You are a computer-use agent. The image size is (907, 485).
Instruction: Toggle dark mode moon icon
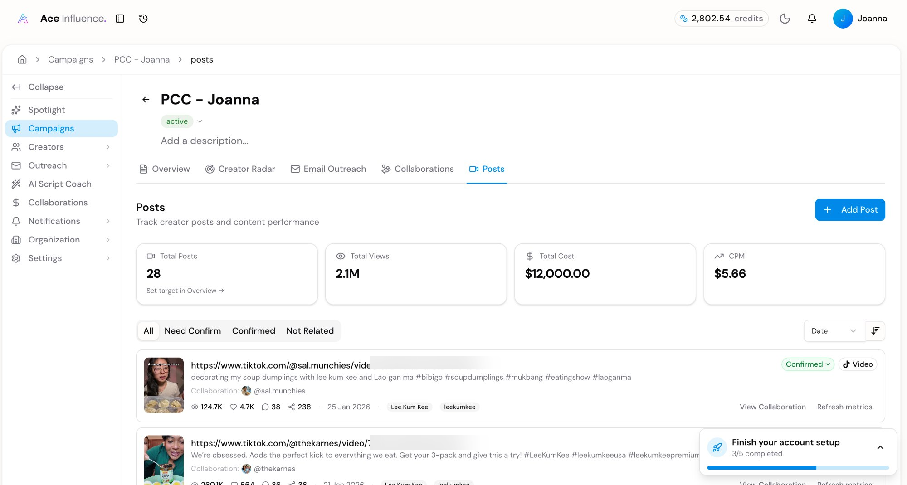[785, 19]
